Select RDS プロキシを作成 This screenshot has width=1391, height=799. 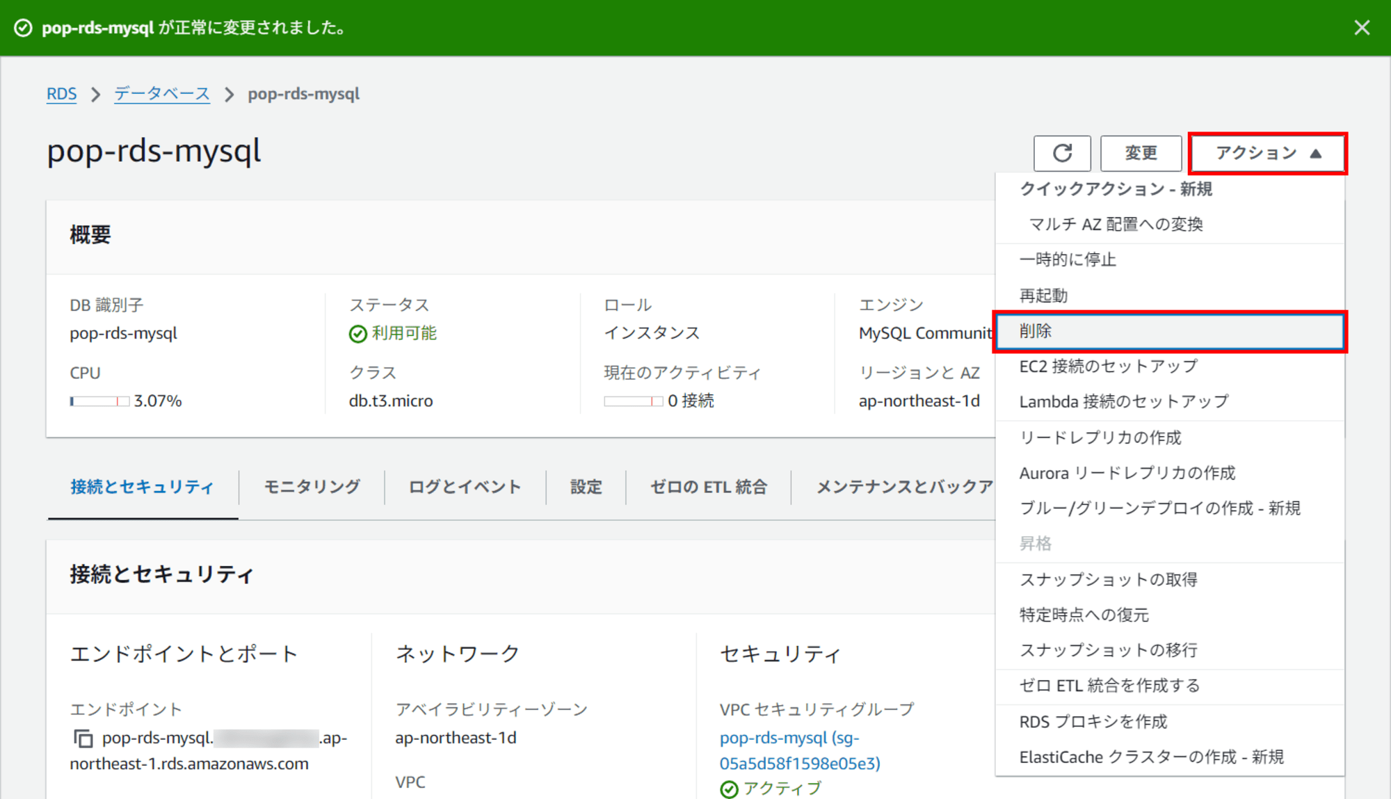1170,723
